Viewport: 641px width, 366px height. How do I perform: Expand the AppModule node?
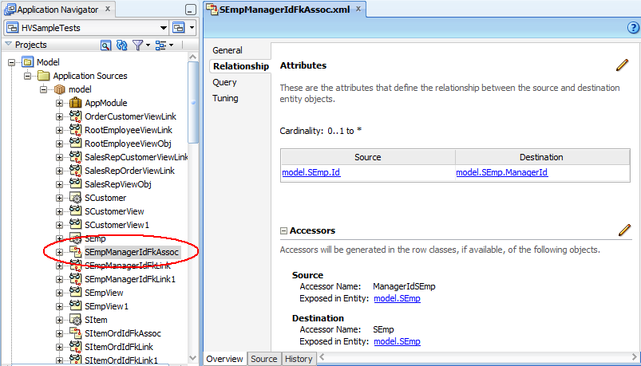(59, 104)
